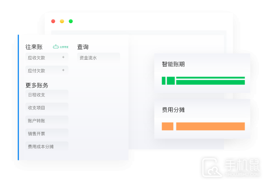268x183 pixels.
Task: Click the plus icon beside 应付欠款
Action: [x=63, y=70]
